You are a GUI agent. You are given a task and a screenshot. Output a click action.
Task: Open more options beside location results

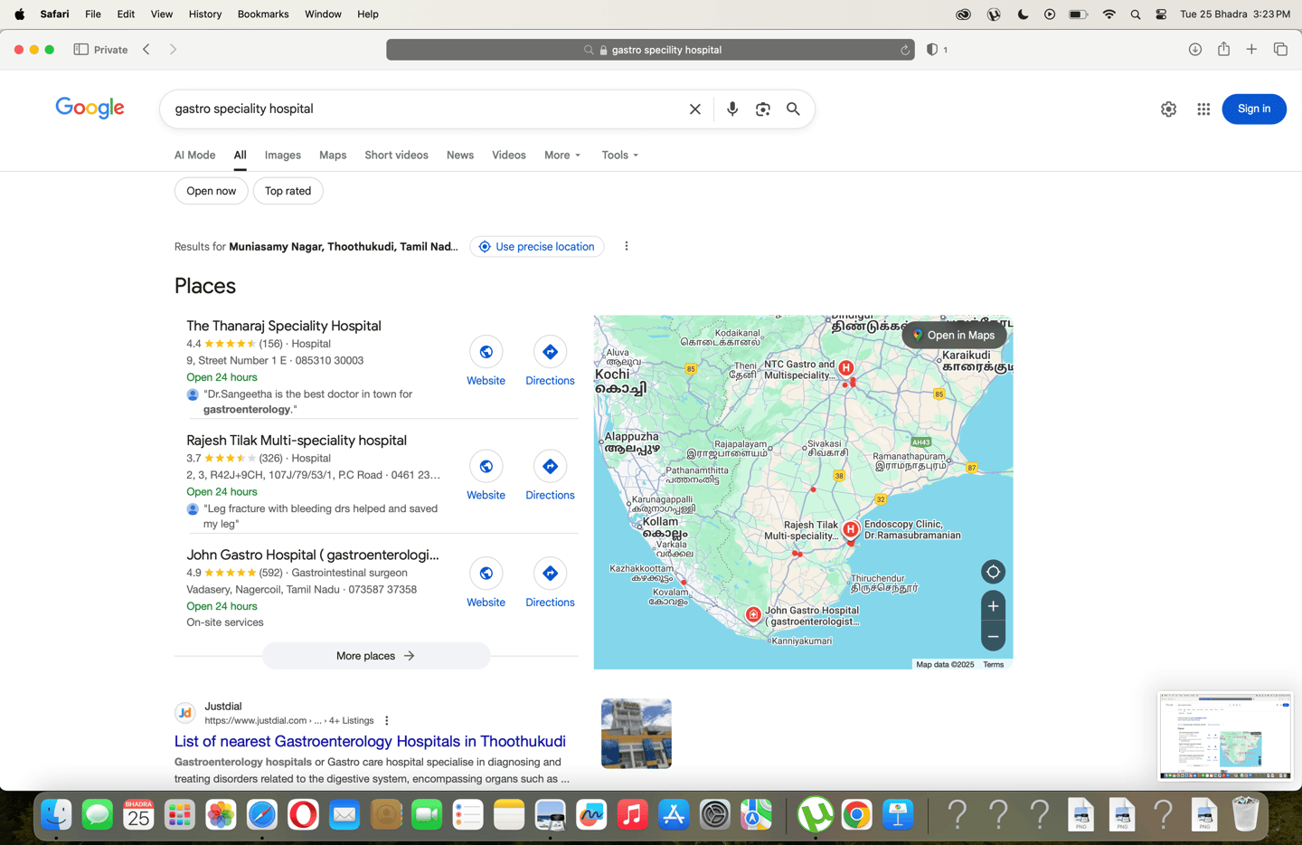pyautogui.click(x=627, y=246)
